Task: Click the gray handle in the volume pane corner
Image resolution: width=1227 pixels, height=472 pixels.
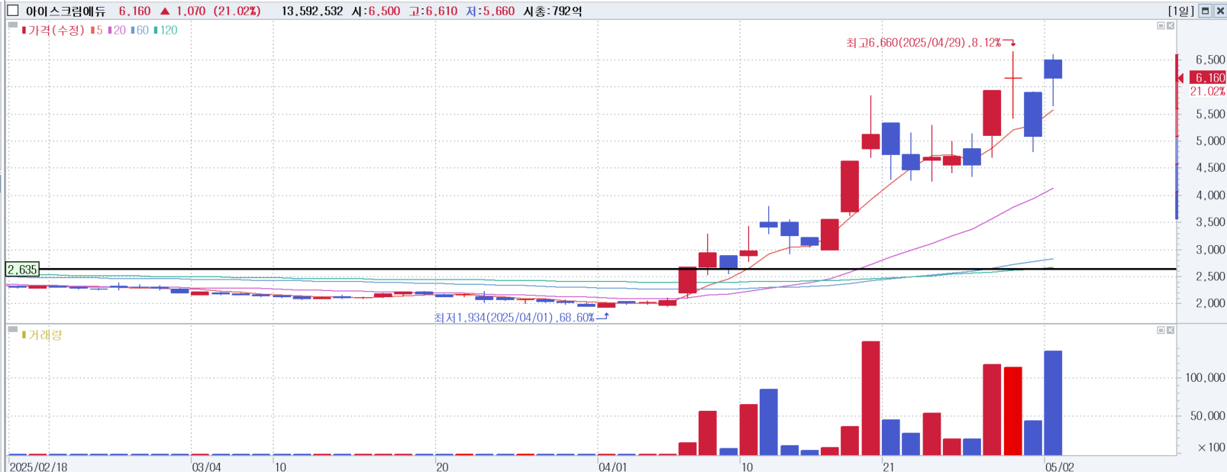Action: point(12,329)
